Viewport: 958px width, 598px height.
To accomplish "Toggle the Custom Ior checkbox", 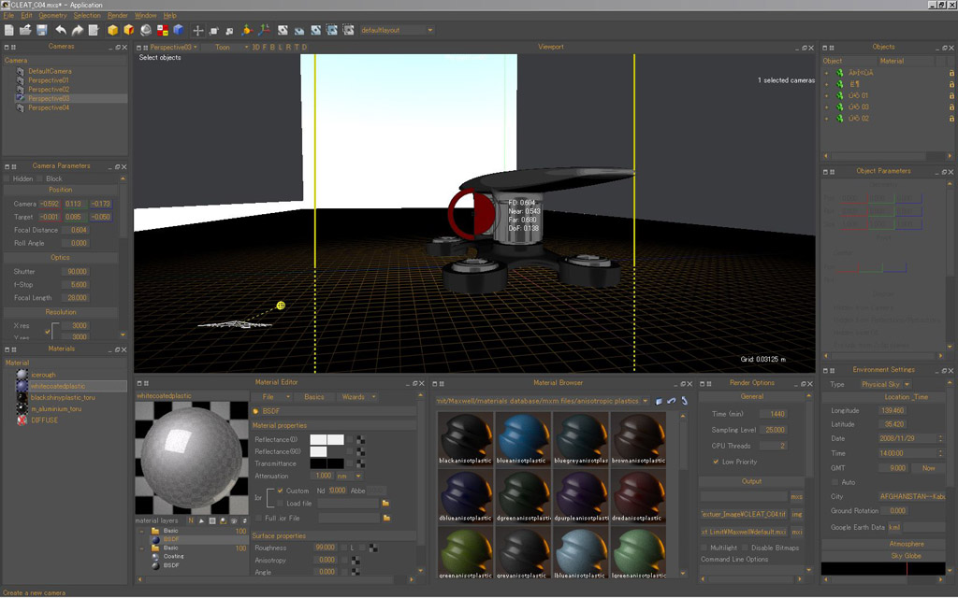I will coord(280,490).
